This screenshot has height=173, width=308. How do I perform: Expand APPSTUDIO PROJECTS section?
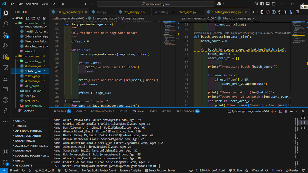tap(30, 131)
